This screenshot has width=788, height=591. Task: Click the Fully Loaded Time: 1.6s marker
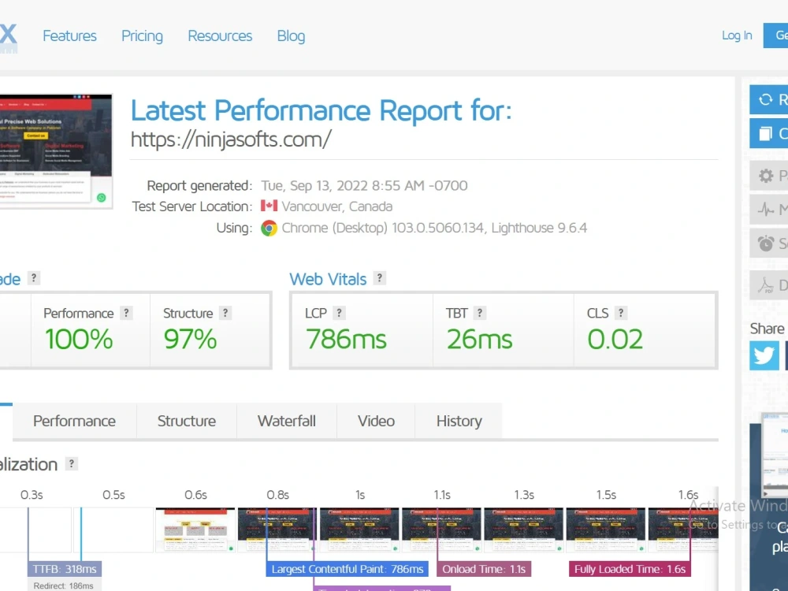[x=630, y=569]
